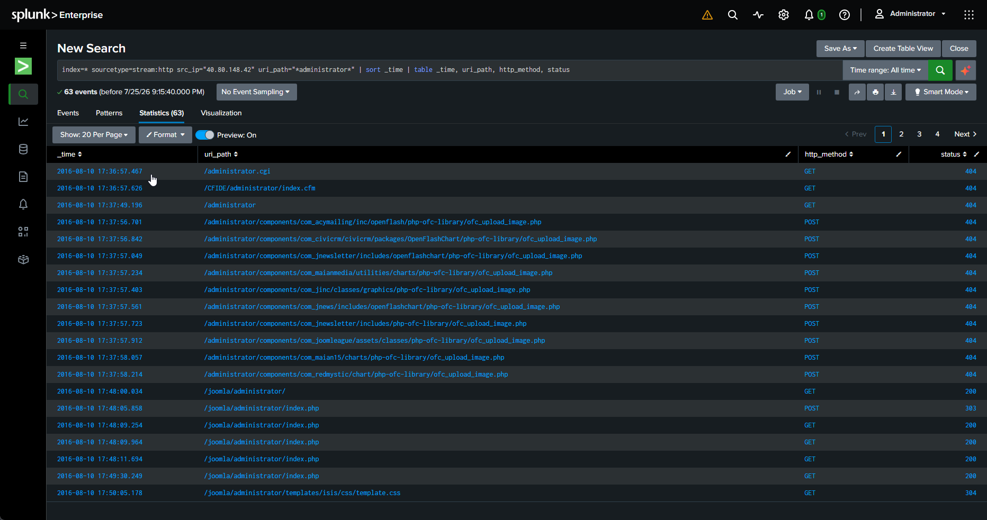
Task: Open the Smart Mode dropdown
Action: pos(941,92)
